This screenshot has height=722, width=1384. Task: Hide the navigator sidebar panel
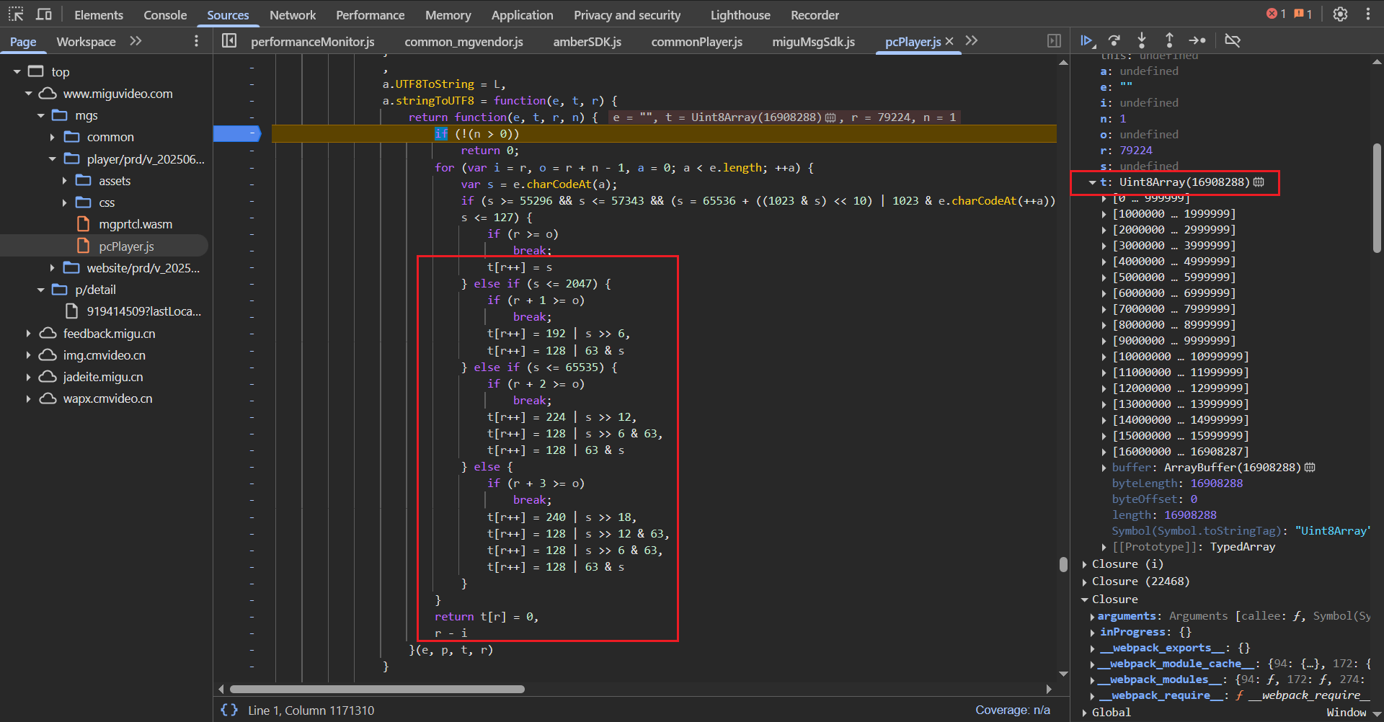tap(229, 41)
